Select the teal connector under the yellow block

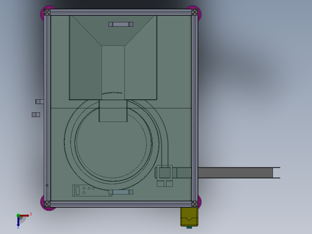coord(189,227)
